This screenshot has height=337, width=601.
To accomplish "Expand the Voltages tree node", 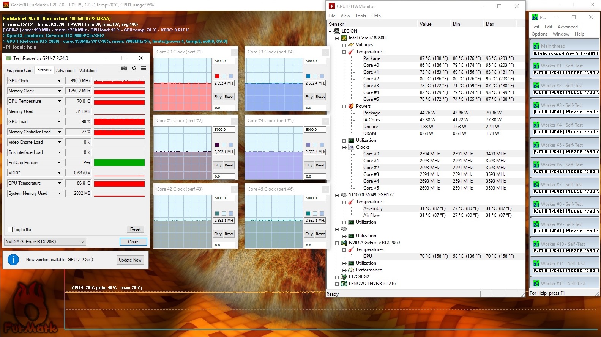I will [x=344, y=45].
